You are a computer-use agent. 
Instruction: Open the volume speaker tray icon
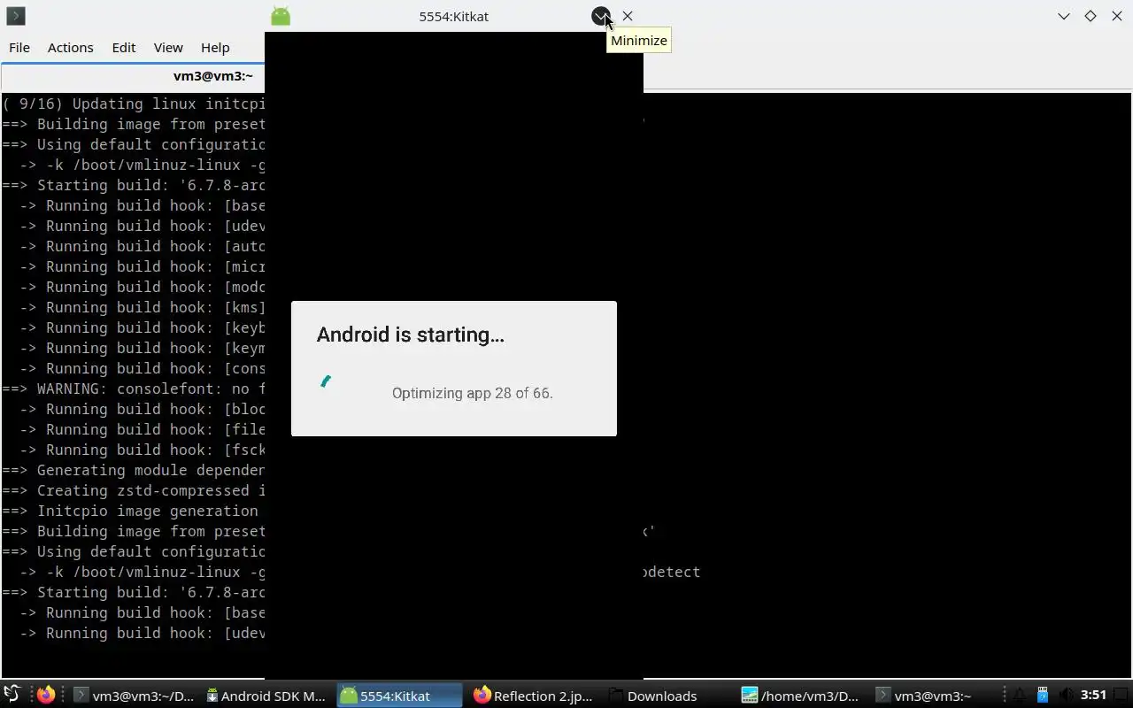tap(1066, 696)
